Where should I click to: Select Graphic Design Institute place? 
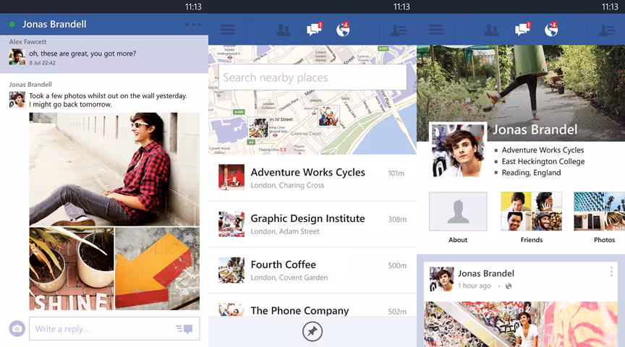click(x=312, y=224)
